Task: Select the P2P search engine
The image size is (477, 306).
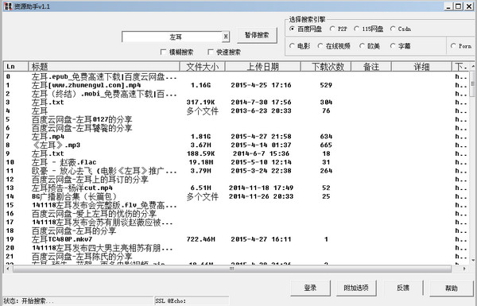Action: tap(338, 29)
